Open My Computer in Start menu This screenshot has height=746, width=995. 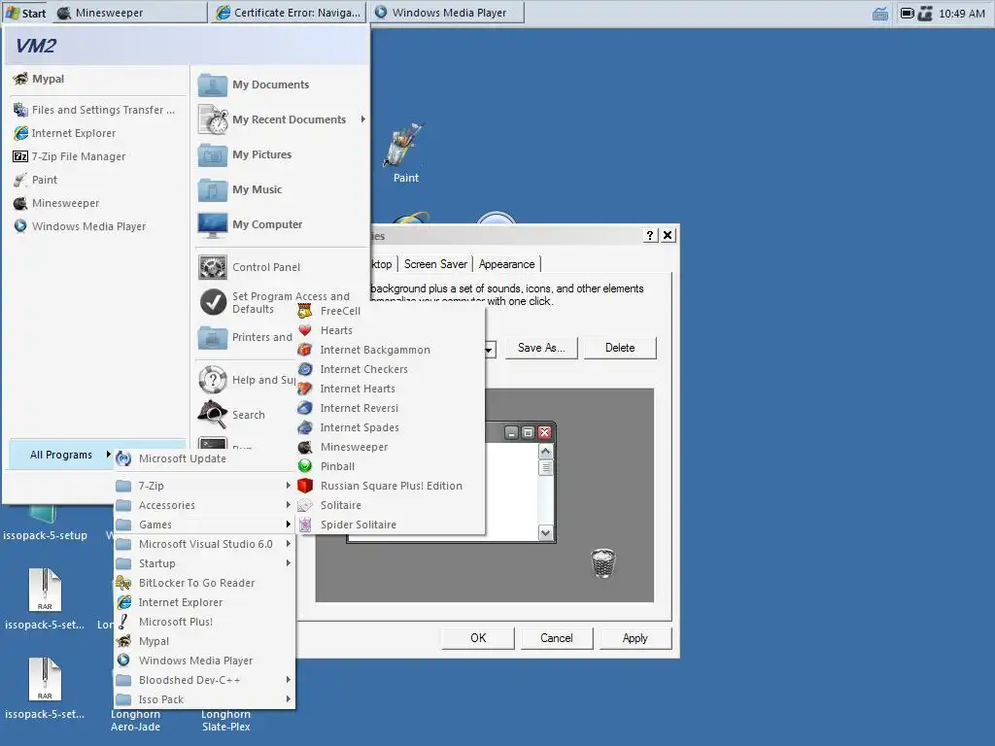pos(281,224)
